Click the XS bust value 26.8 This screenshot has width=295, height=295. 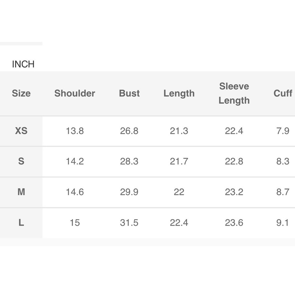(129, 131)
